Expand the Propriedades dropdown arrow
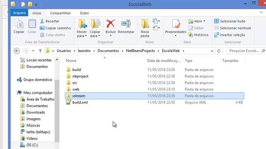 175,36
